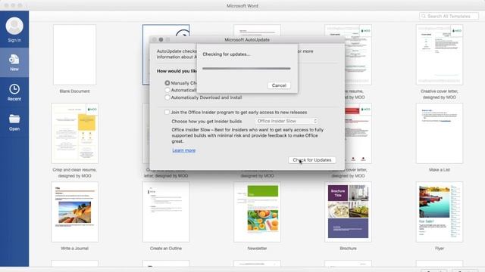Open the New document sidebar item
The height and width of the screenshot is (272, 485).
pyautogui.click(x=14, y=62)
